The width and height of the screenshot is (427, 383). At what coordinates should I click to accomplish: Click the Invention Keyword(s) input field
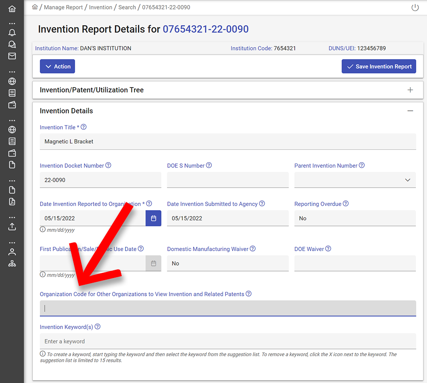228,341
